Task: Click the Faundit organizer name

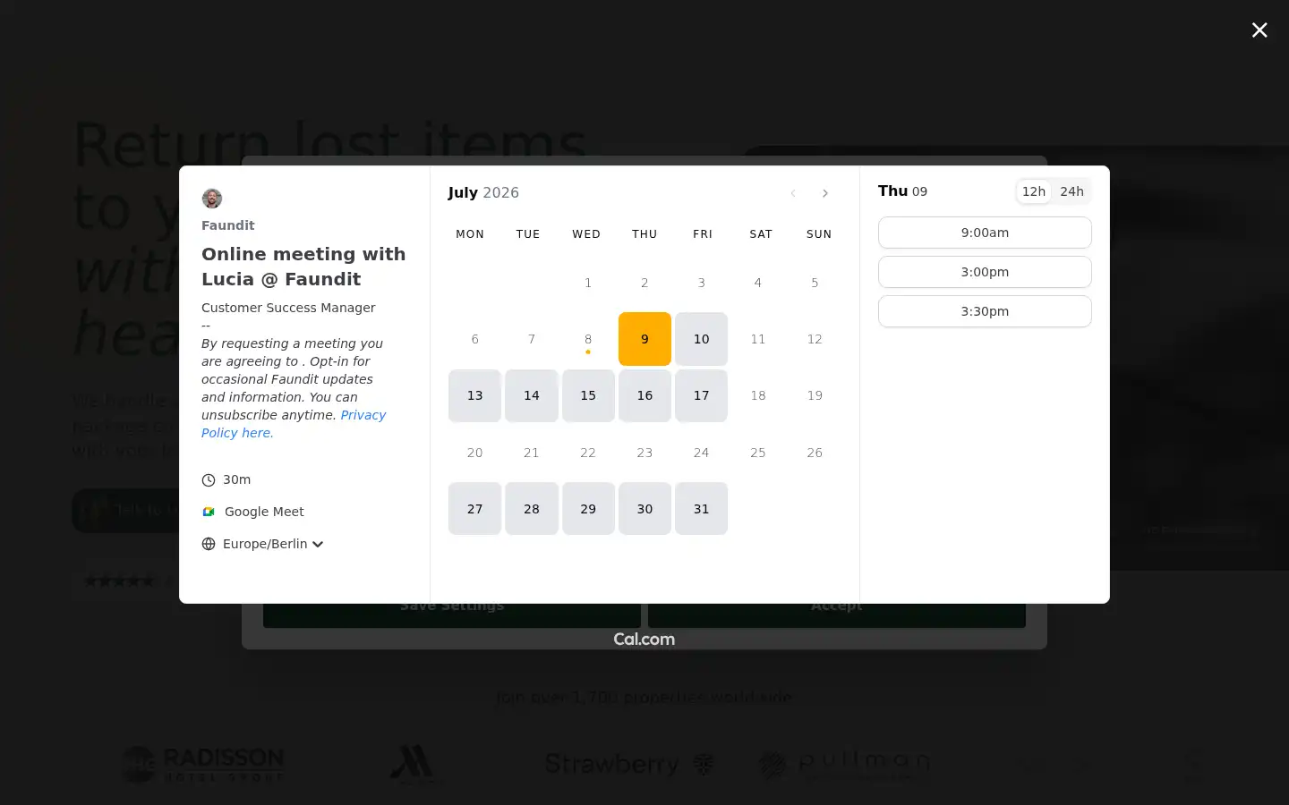Action: tap(228, 225)
